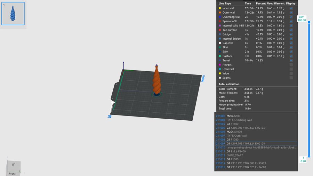Viewport: 313px width, 176px height.
Task: Click the Unretract cyan color swatch
Action: pyautogui.click(x=220, y=69)
